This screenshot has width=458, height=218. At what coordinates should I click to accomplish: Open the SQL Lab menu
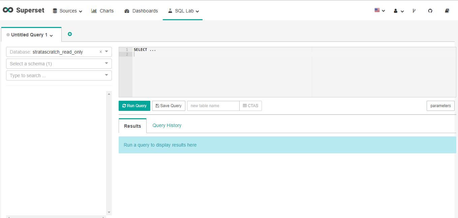184,11
